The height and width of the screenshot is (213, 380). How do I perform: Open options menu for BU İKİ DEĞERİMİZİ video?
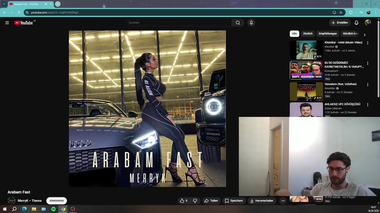tap(368, 64)
